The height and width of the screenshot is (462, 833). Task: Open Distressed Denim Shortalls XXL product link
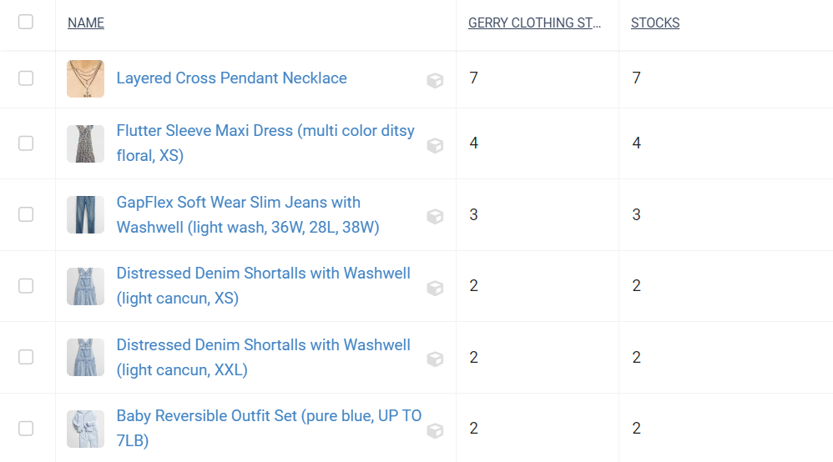(264, 358)
